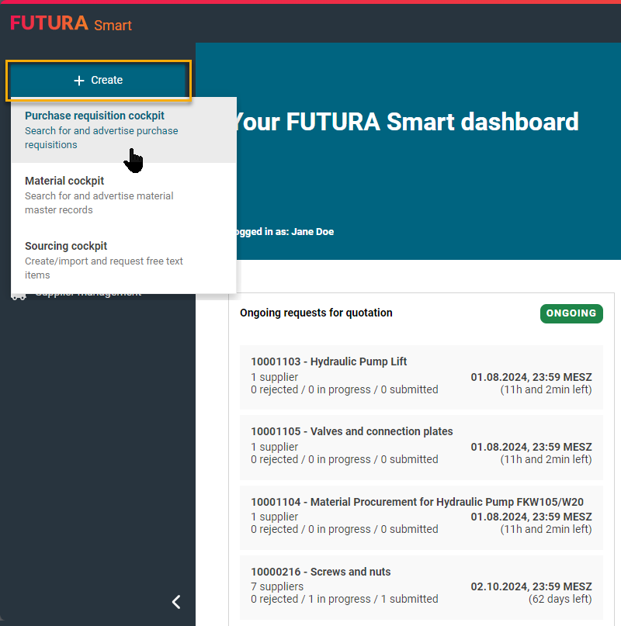Click the 02.10.2024 deadline date
The image size is (621, 626).
tap(531, 586)
